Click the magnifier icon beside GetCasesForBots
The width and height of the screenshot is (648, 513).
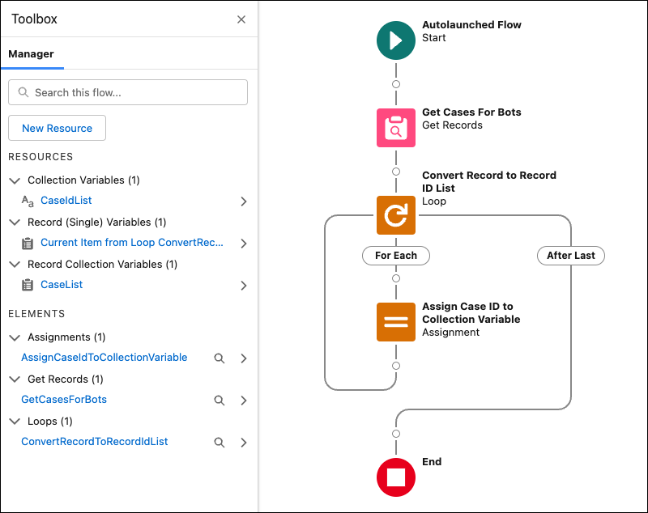click(x=219, y=400)
